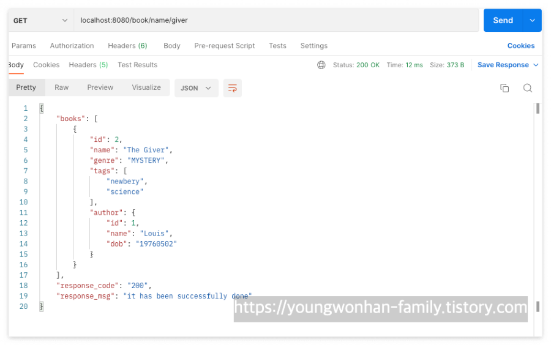Image resolution: width=551 pixels, height=345 pixels.
Task: Open the request Headers (6) tab
Action: [127, 46]
